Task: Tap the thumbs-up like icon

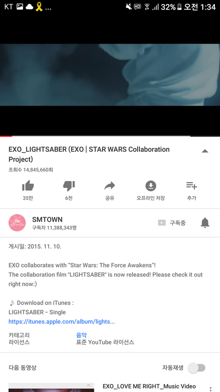Action: [28, 186]
